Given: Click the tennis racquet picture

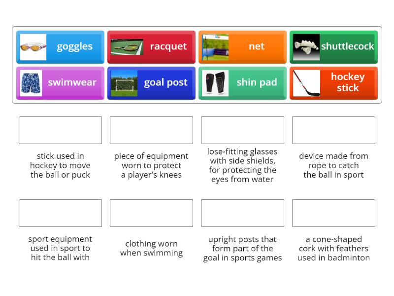Looking at the screenshot, I should point(127,47).
